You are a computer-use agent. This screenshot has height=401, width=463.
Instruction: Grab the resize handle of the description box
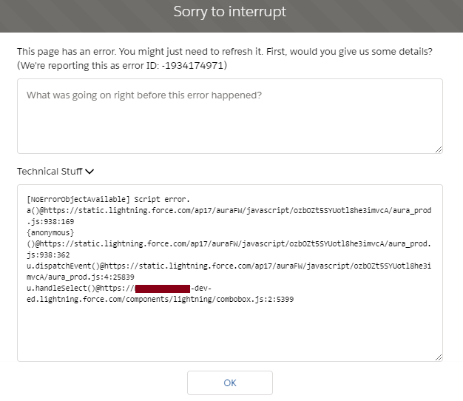(x=439, y=149)
